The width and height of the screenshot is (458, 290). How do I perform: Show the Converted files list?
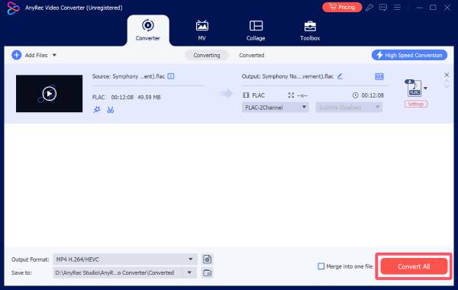251,55
